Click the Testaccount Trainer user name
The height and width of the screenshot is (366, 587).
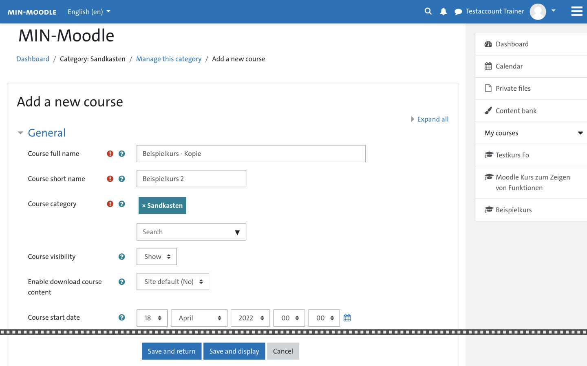pyautogui.click(x=495, y=11)
